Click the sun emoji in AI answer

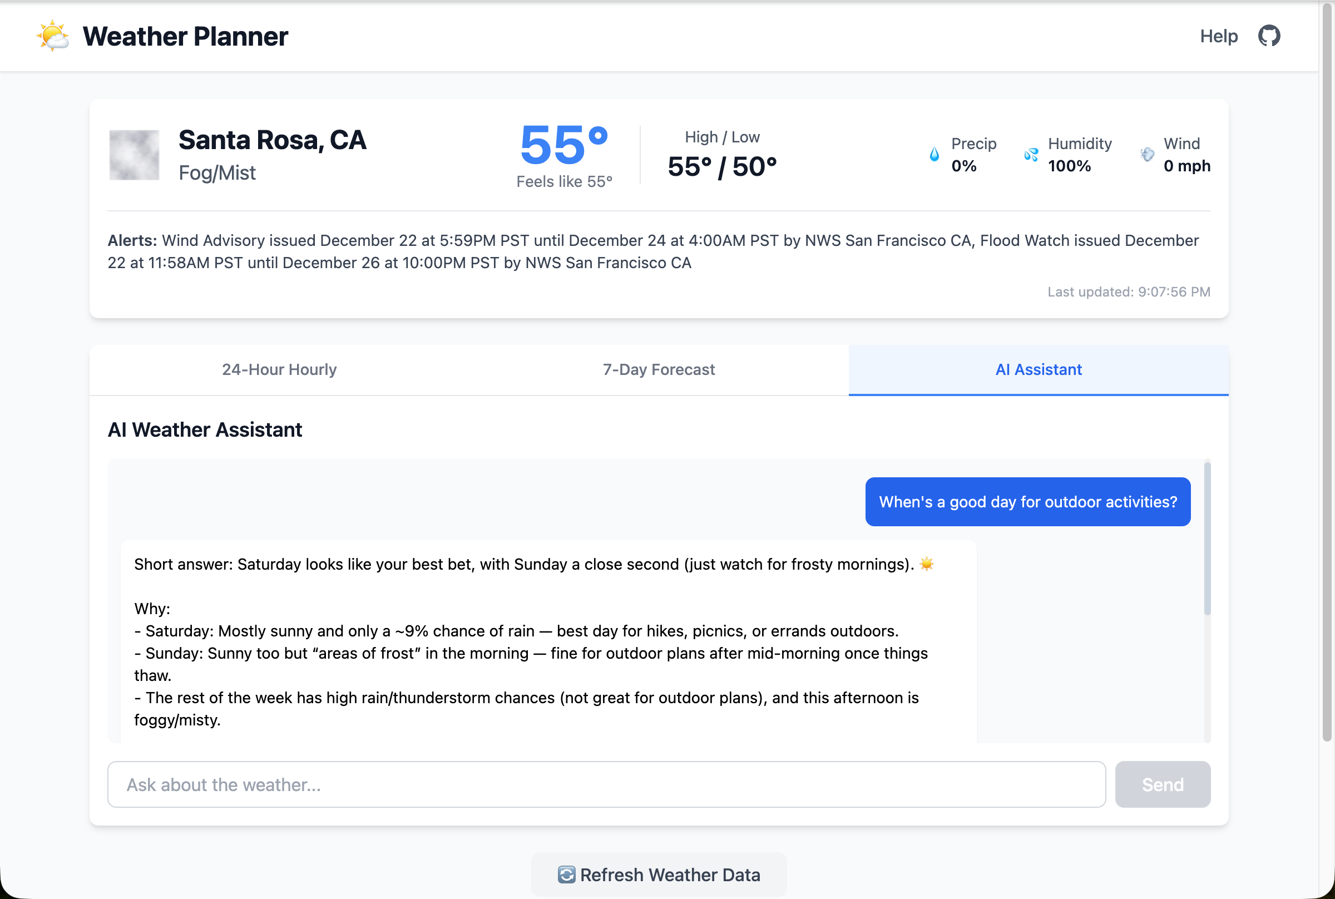click(927, 564)
